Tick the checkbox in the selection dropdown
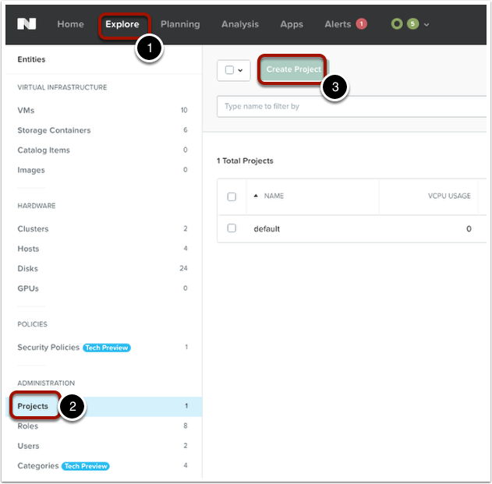This screenshot has width=492, height=484. click(229, 69)
